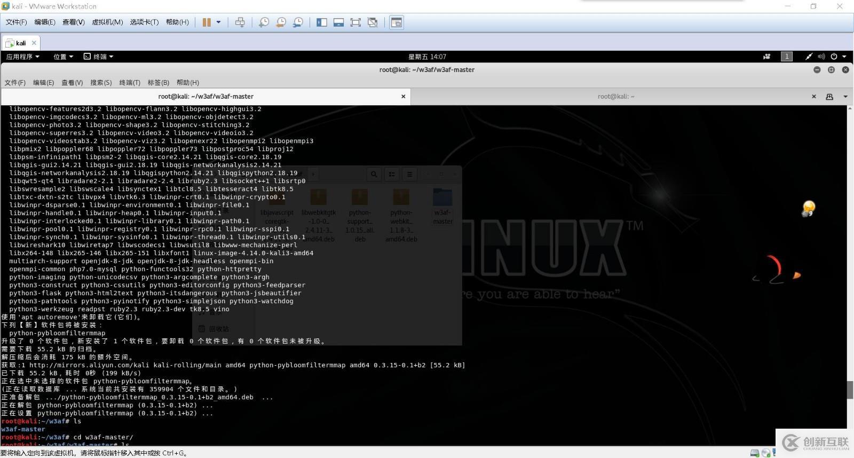Screen dimensions: 854x458
Task: Open the terminal tab list dropdown
Action: (x=845, y=97)
